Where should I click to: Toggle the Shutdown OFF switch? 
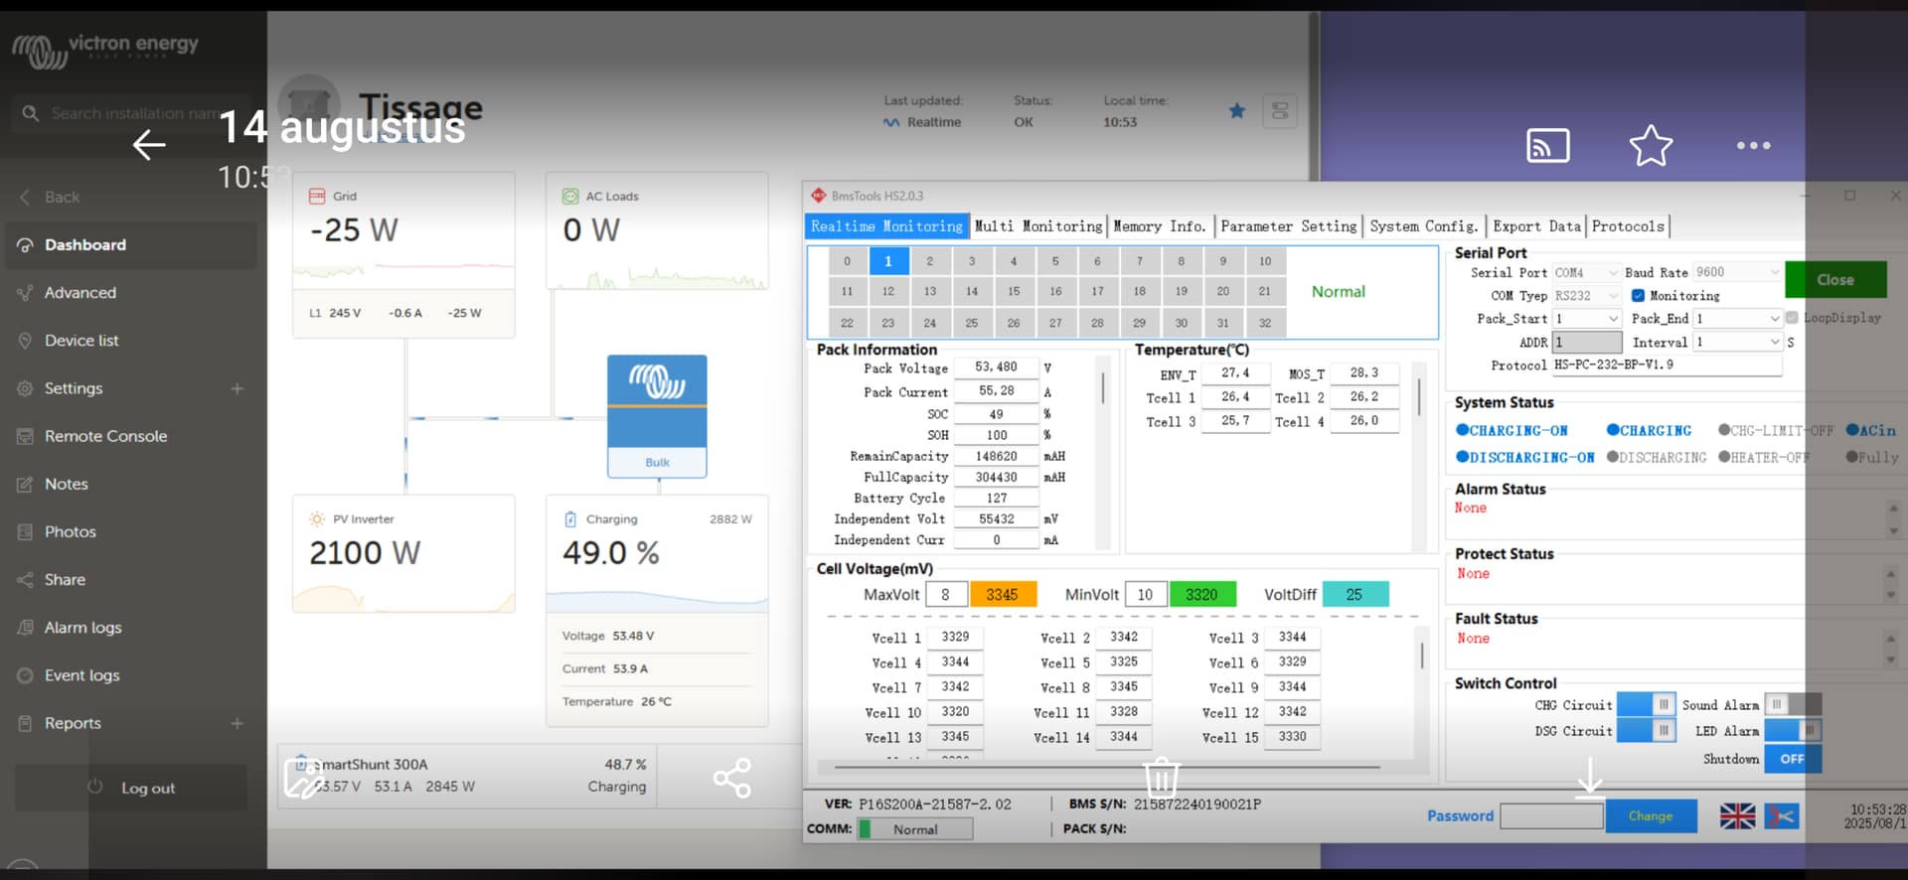[x=1793, y=759]
